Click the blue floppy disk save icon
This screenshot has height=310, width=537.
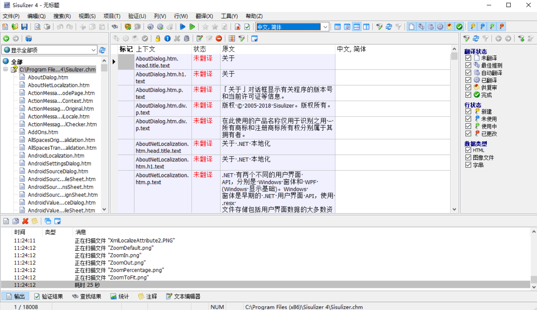25,27
